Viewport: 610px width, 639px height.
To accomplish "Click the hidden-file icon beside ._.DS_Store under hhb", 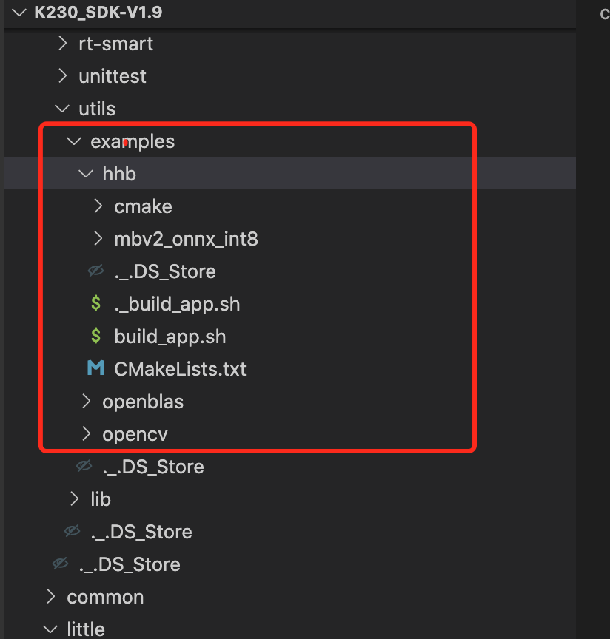I will tap(95, 271).
